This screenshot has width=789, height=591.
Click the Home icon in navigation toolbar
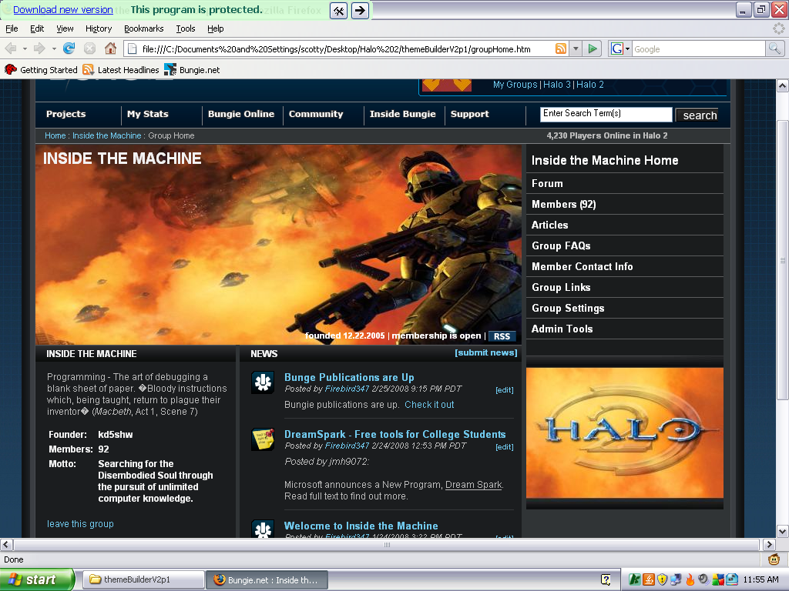110,48
